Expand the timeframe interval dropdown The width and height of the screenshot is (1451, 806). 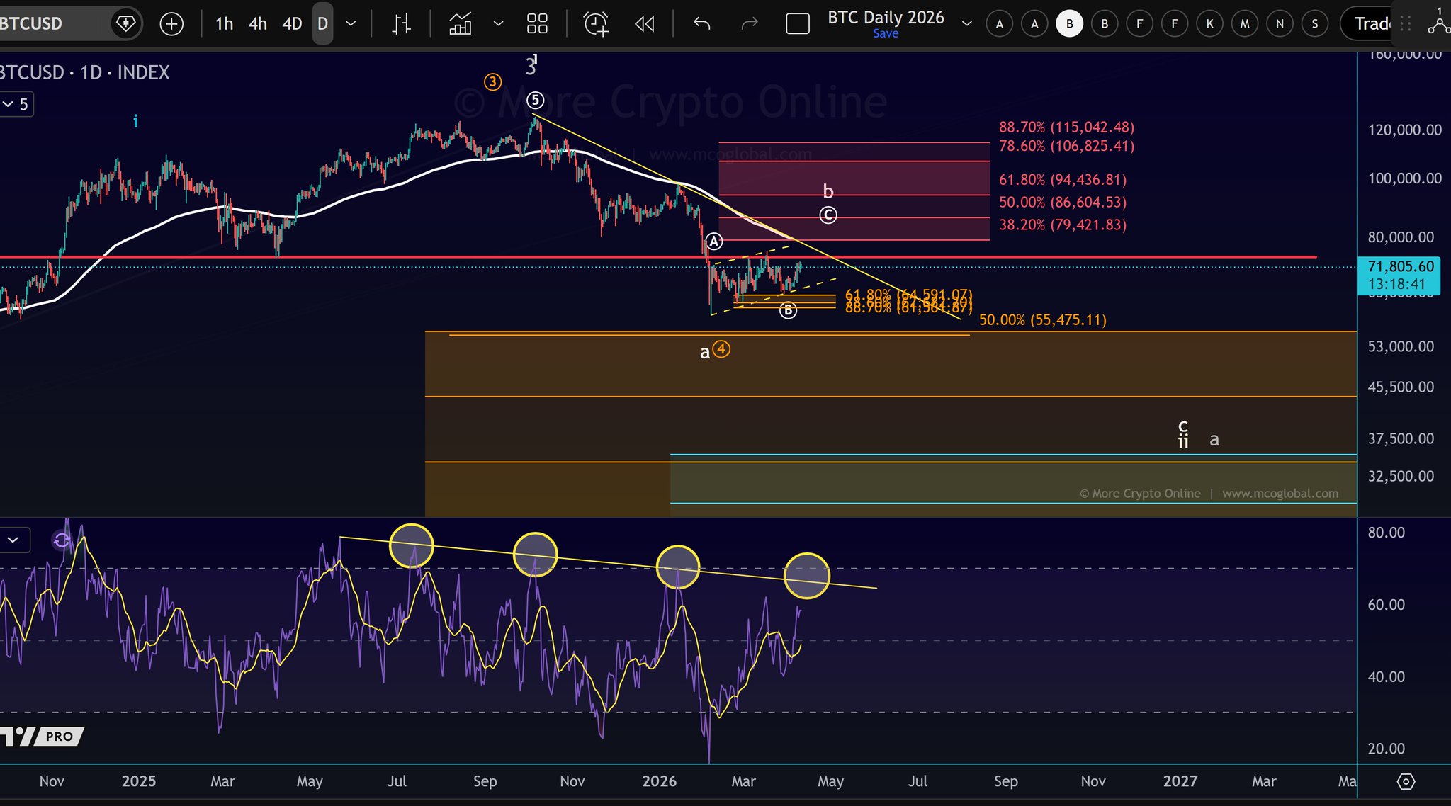pos(351,24)
